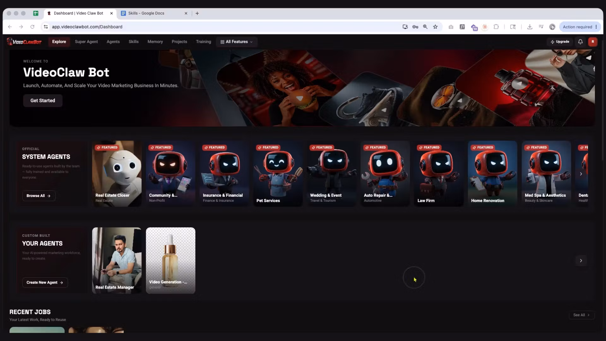The height and width of the screenshot is (341, 606).
Task: Open the Extensions puzzle icon
Action: (x=496, y=27)
